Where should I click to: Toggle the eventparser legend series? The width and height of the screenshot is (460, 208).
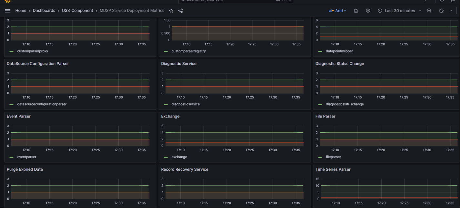(27, 157)
